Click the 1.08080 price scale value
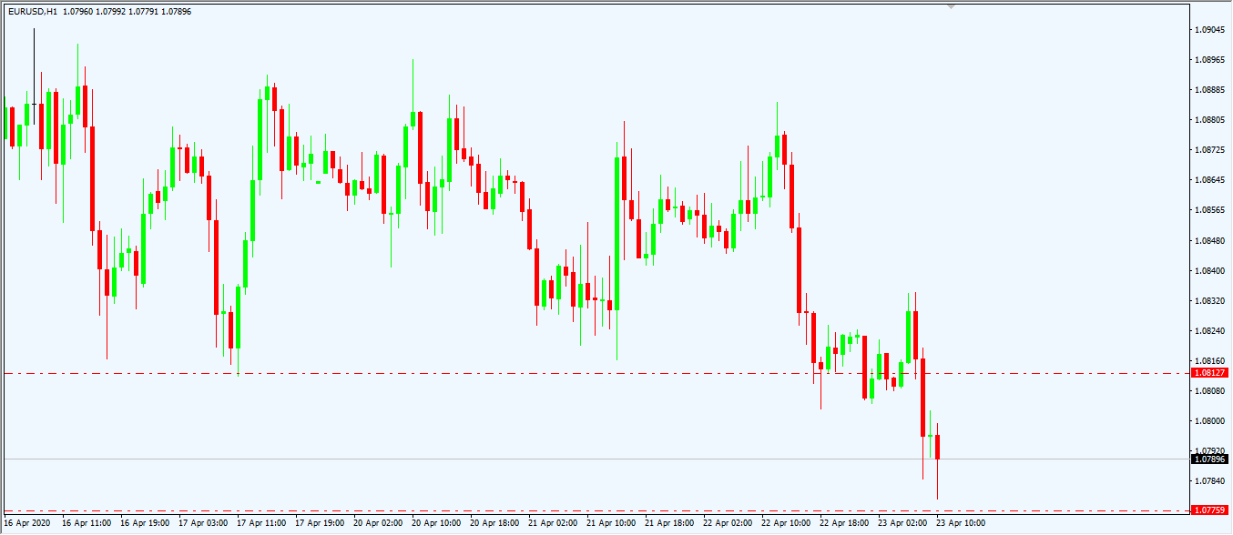Image resolution: width=1233 pixels, height=535 pixels. point(1209,391)
